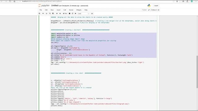Open the browser profile avatar
Screen dimensions: 198x111
pyautogui.click(x=192, y=1)
